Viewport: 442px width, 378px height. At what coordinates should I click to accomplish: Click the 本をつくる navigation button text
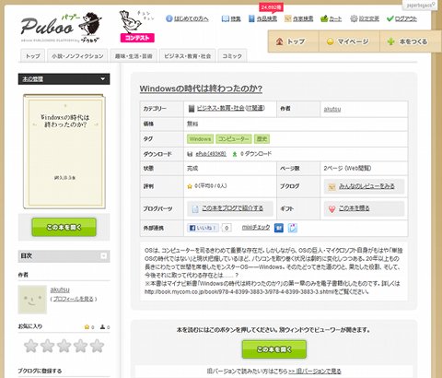pos(413,41)
